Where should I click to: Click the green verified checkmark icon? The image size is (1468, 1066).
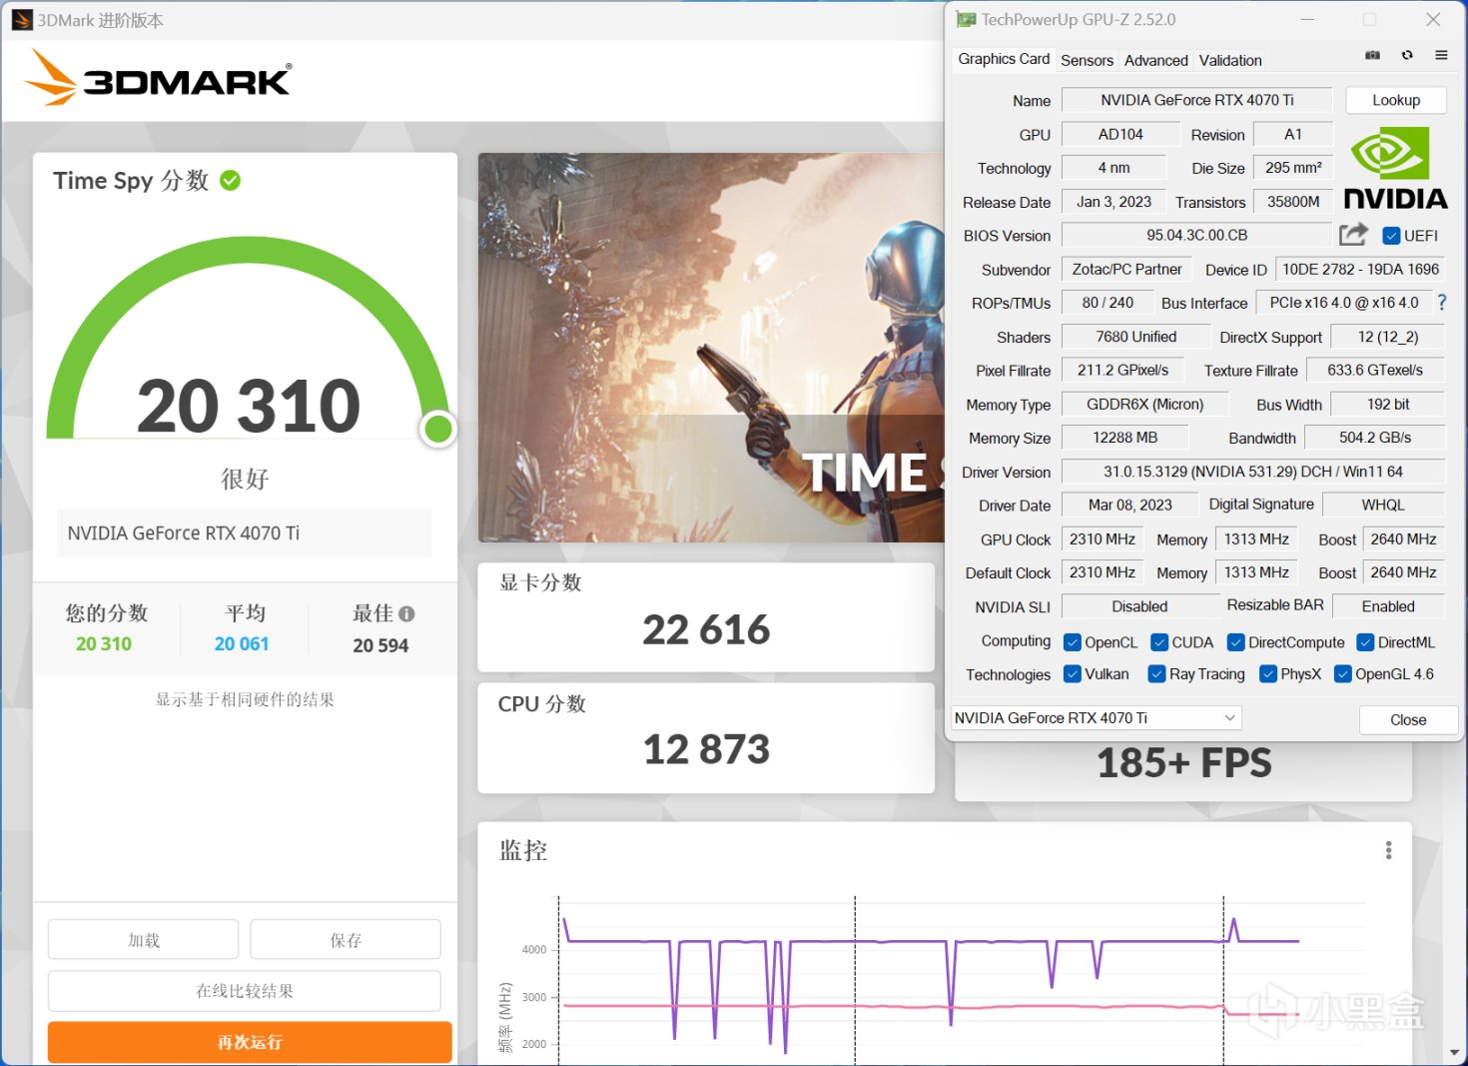230,181
